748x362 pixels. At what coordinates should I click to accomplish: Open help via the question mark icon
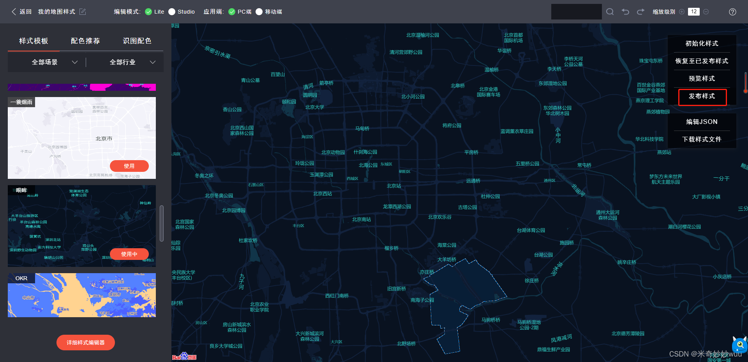click(732, 12)
